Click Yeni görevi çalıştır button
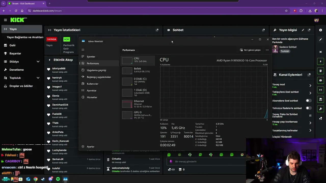 coord(250,50)
